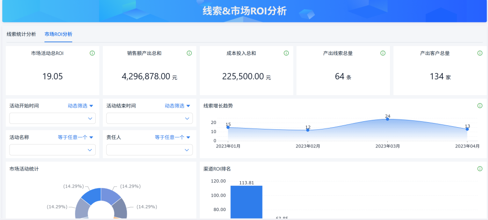
Task: Click info icon on 成本投入总和 card
Action: (x=286, y=53)
